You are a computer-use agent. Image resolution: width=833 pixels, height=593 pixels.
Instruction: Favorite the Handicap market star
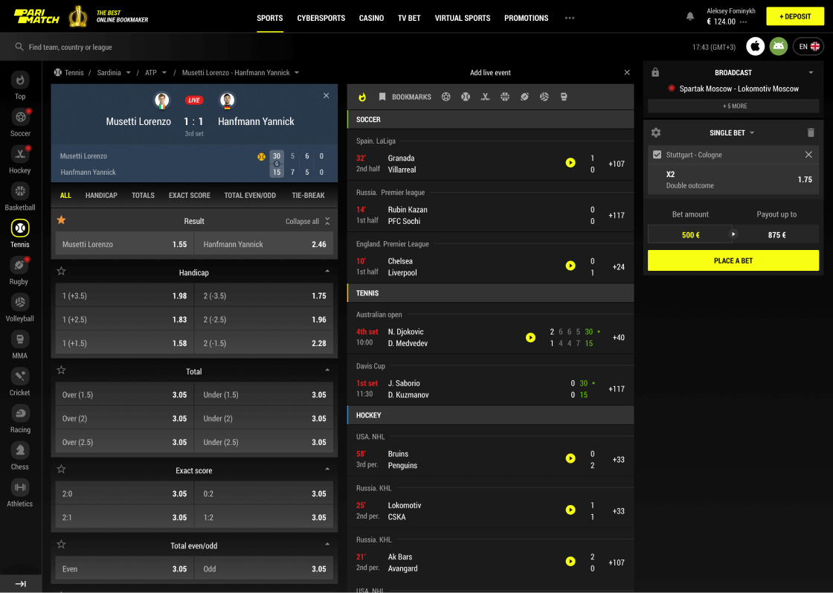point(62,272)
